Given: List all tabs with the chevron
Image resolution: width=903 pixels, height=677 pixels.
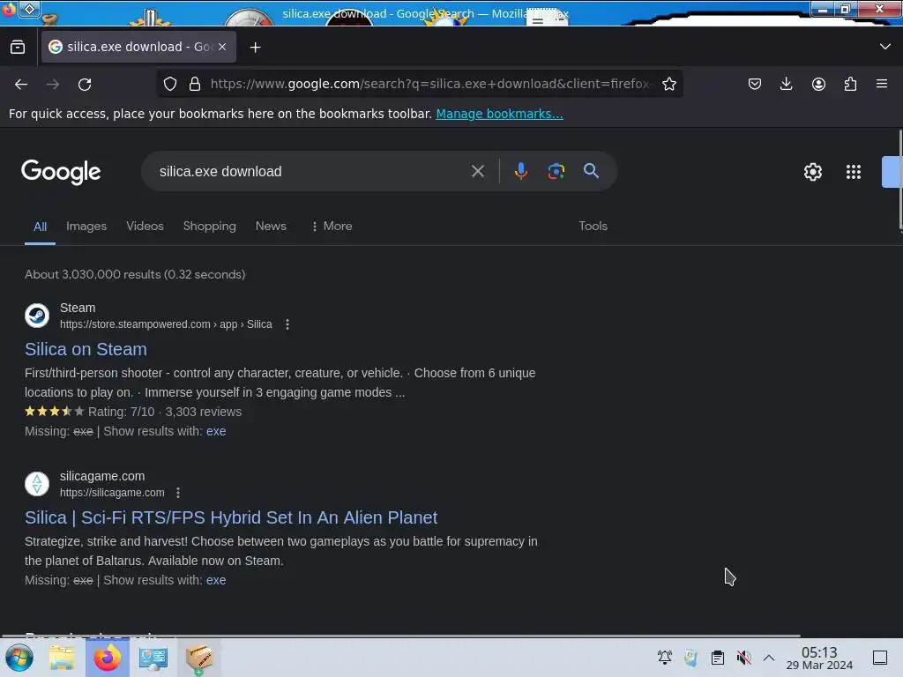Looking at the screenshot, I should pyautogui.click(x=885, y=47).
